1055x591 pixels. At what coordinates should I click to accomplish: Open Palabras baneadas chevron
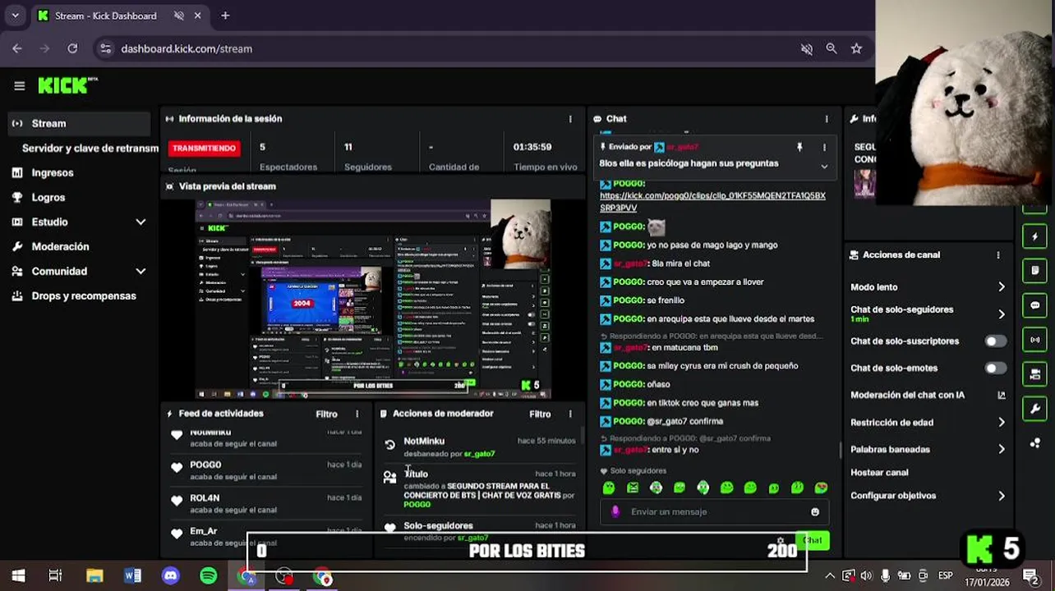pyautogui.click(x=1002, y=449)
